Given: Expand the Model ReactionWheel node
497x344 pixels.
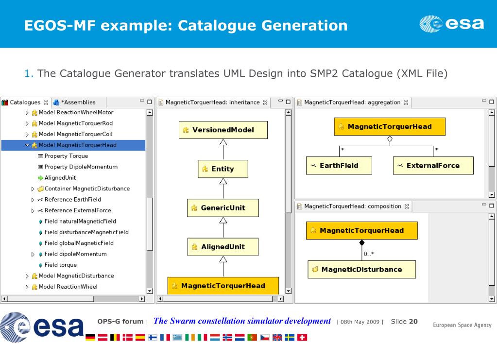Looking at the screenshot, I should (x=27, y=287).
